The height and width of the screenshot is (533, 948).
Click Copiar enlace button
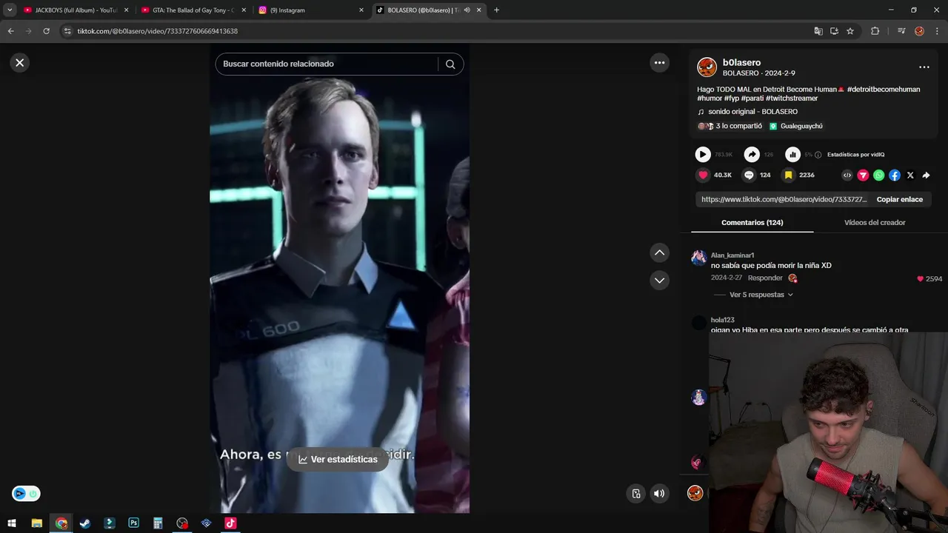click(x=900, y=200)
